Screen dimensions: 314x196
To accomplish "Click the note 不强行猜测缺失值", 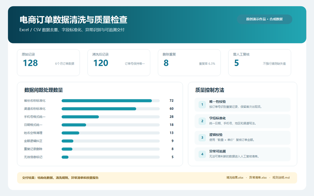I will point(274,64).
